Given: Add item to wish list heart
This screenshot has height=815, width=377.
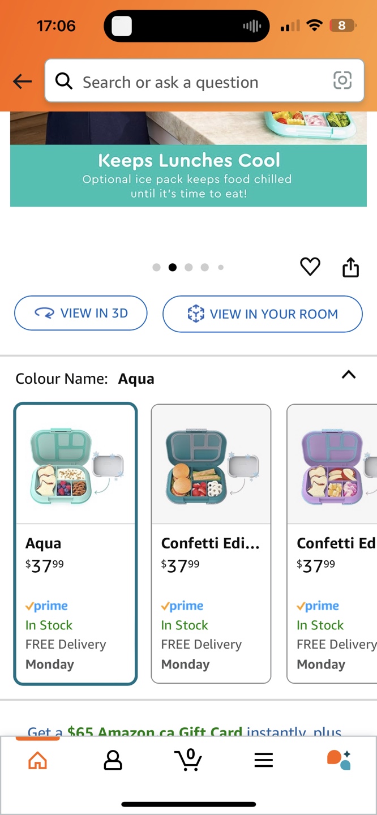Looking at the screenshot, I should (x=310, y=267).
